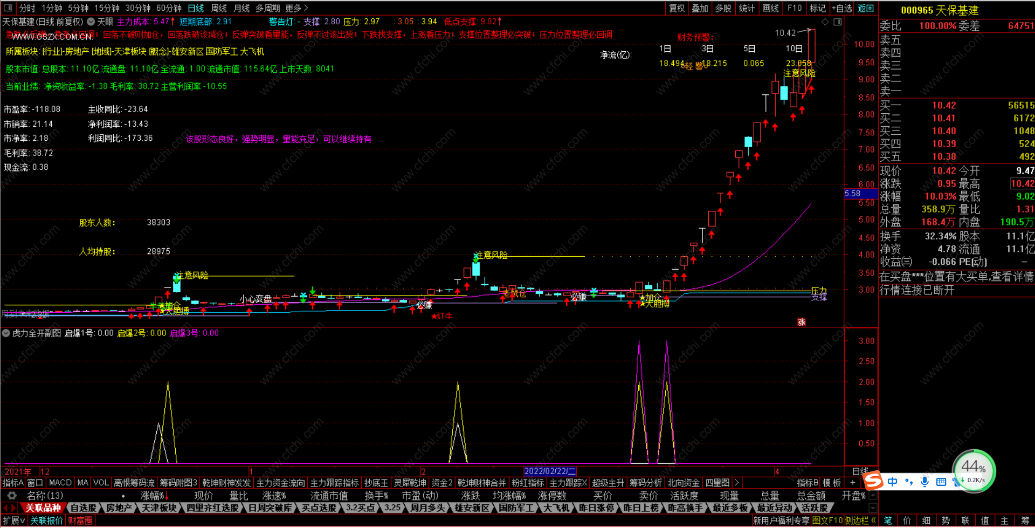Click the panel layout icon at top-left

click(8, 8)
